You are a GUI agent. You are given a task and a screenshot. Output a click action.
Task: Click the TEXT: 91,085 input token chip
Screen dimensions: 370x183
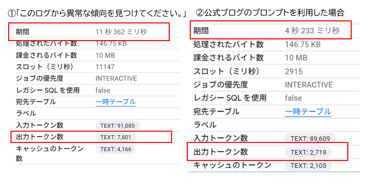(118, 126)
